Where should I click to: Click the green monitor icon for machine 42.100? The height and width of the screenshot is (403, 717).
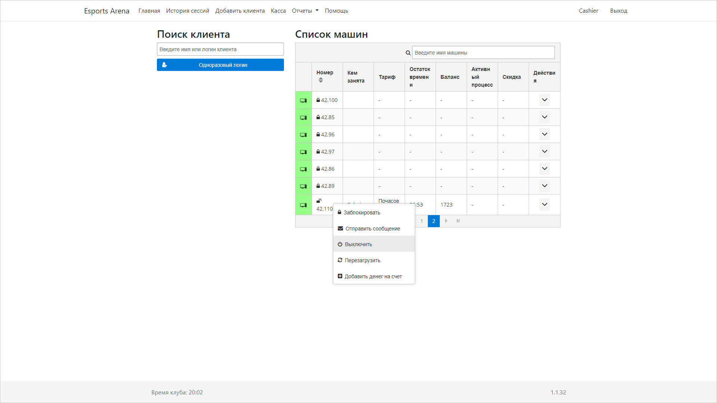coord(303,100)
